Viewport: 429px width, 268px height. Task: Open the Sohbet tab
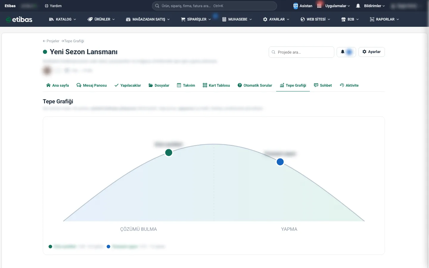coord(323,85)
